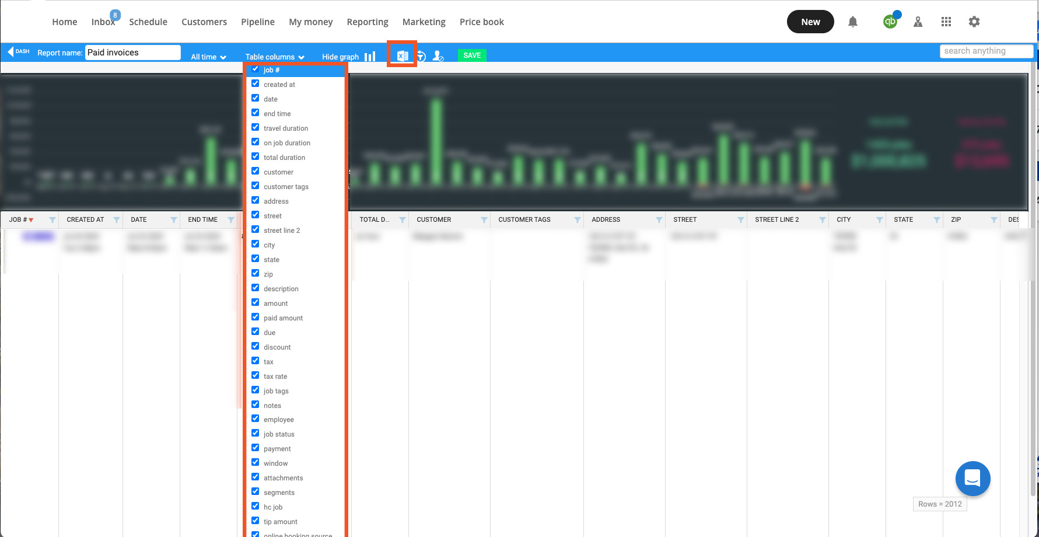Open Price book in the navigation bar
Screen dimensions: 1039x537
coord(482,22)
